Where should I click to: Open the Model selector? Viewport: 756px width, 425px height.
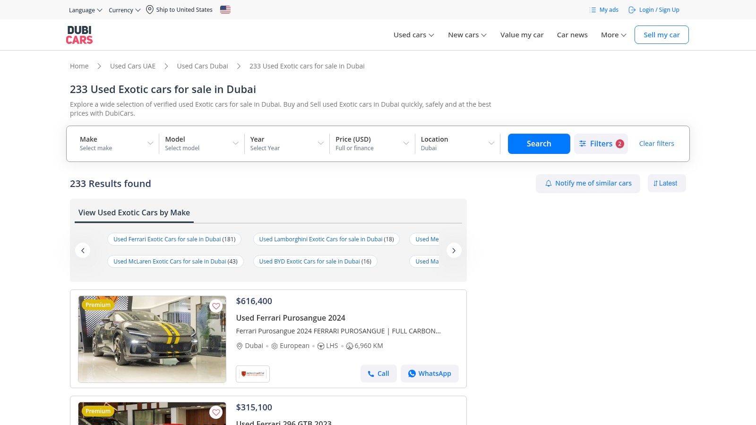pos(202,144)
